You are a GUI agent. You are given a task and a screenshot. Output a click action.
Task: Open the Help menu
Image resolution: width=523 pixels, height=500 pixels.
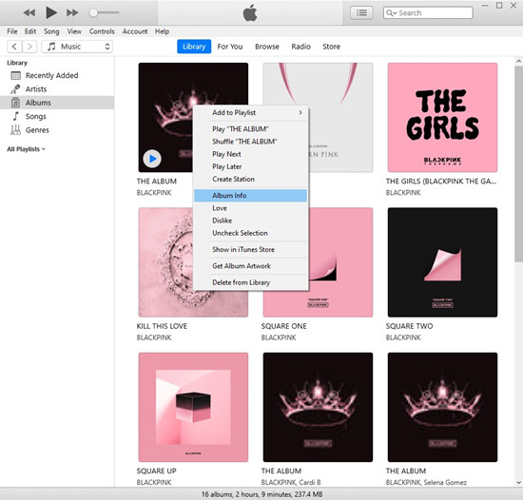(x=162, y=31)
